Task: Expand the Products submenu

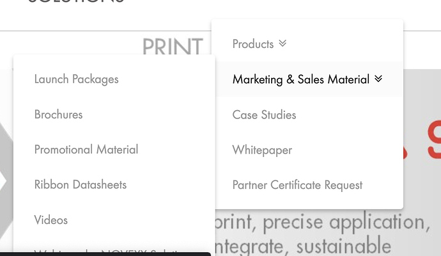Action: click(253, 44)
